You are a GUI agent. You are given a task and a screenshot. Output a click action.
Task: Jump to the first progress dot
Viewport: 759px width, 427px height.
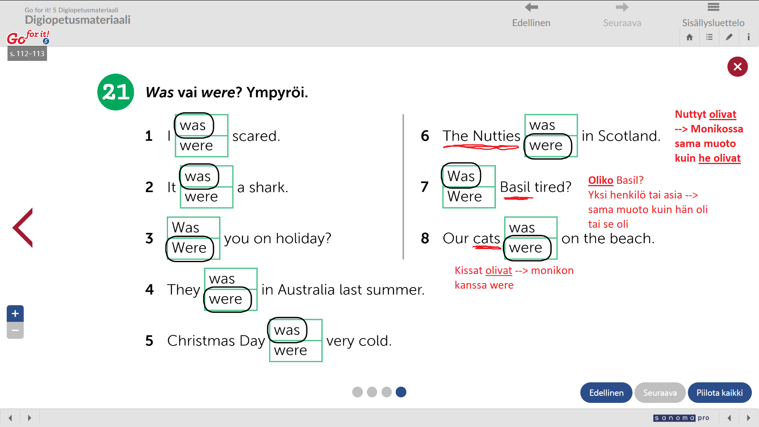pyautogui.click(x=357, y=392)
